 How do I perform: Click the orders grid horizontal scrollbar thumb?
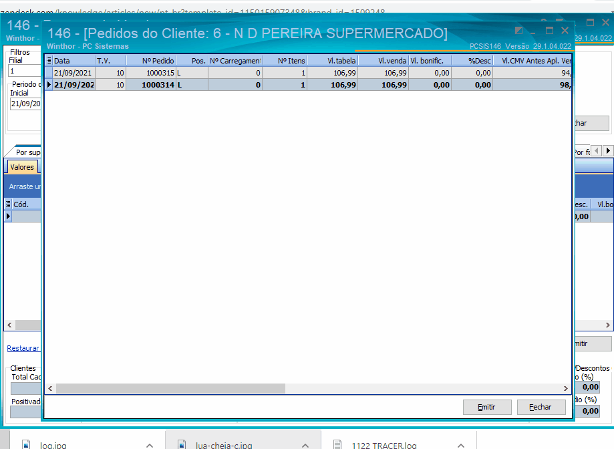pos(171,388)
